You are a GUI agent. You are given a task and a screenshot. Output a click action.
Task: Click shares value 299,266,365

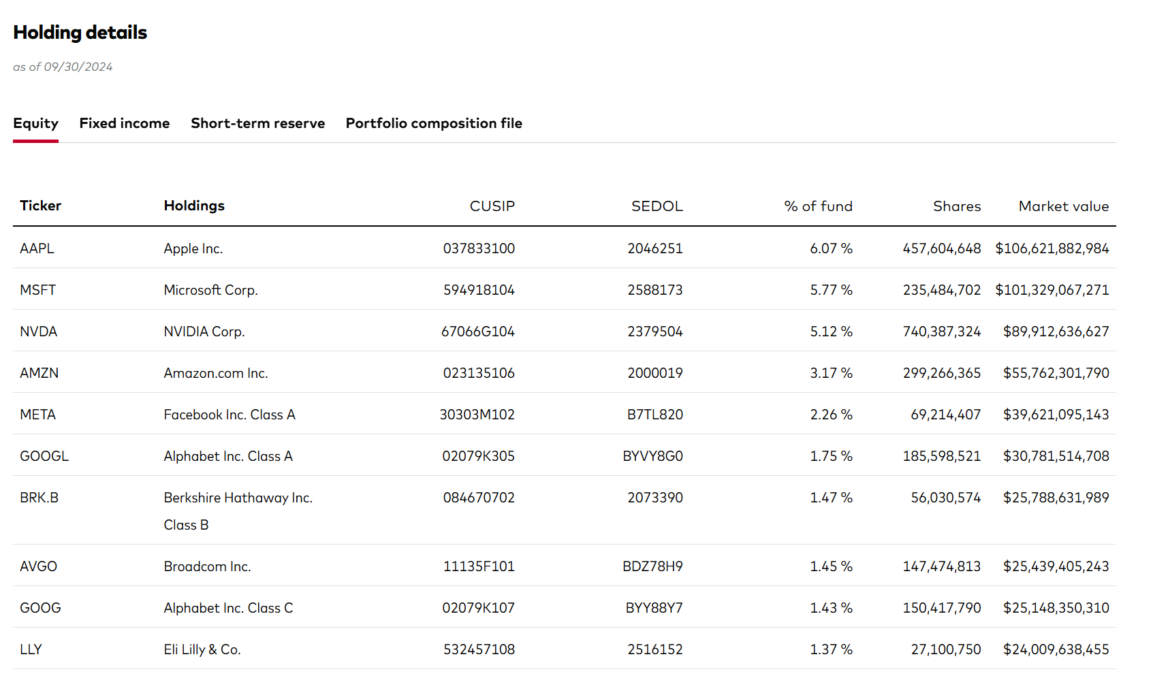coord(942,373)
